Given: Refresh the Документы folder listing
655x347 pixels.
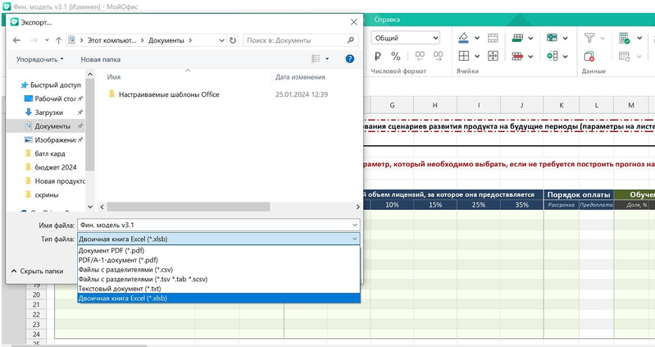Looking at the screenshot, I should pyautogui.click(x=233, y=40).
